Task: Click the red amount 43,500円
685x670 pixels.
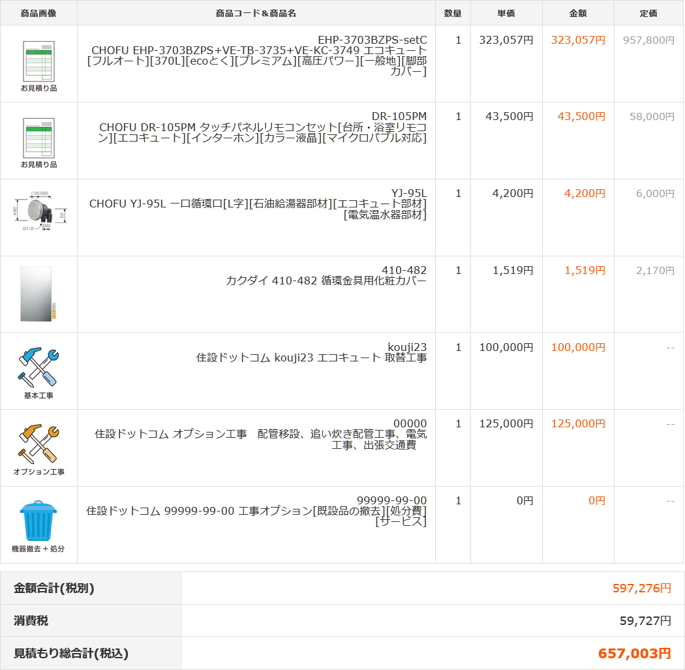Action: click(581, 116)
